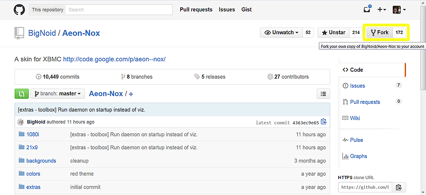426x195 pixels.
Task: Focus the repository search field
Action: point(119,10)
